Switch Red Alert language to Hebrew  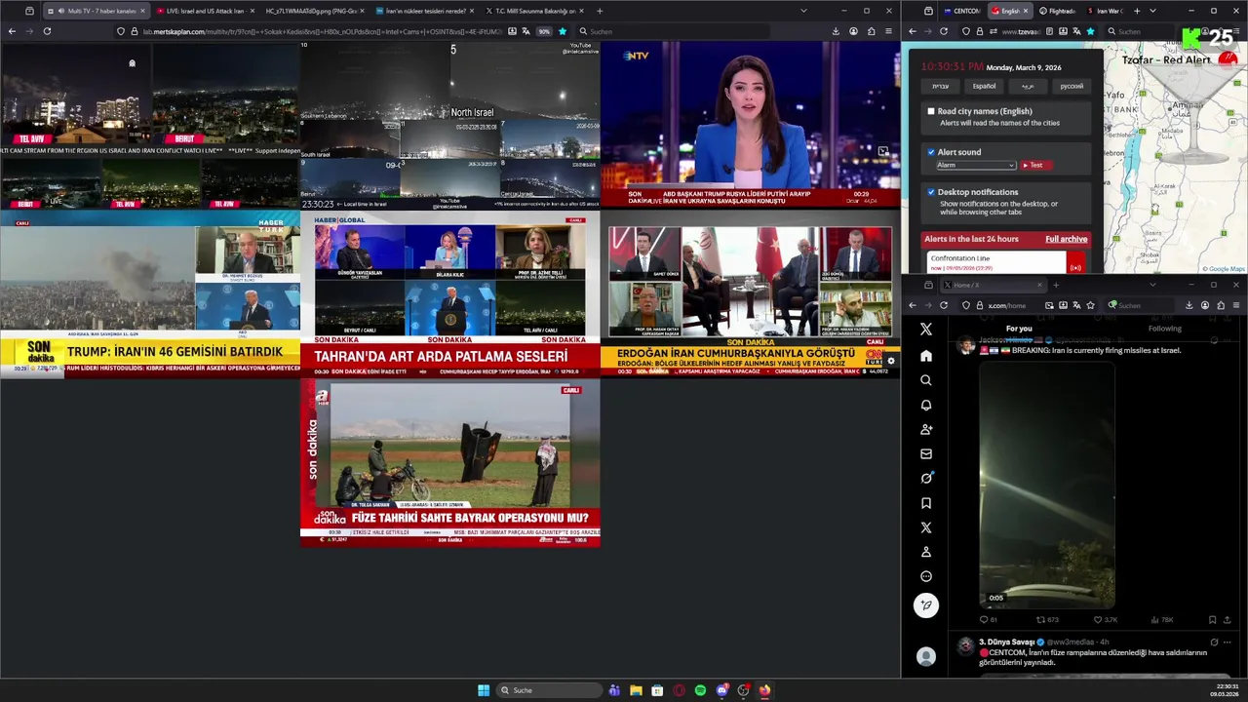[x=941, y=86]
